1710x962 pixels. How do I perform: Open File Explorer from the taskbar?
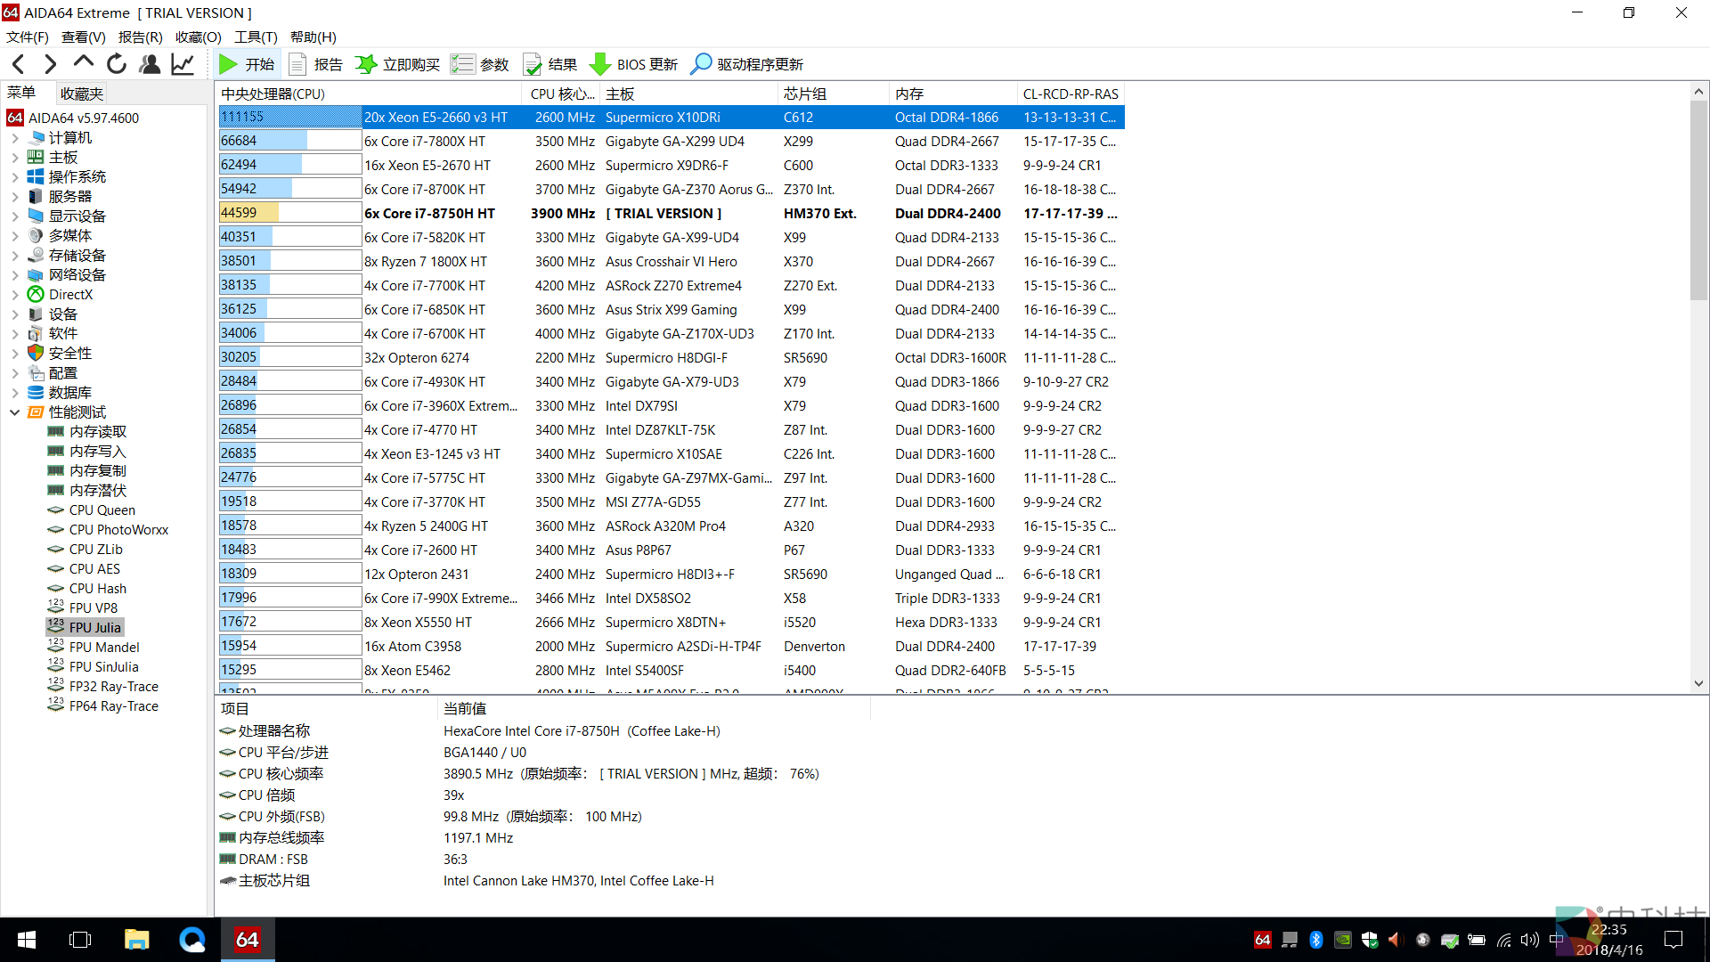(x=136, y=940)
